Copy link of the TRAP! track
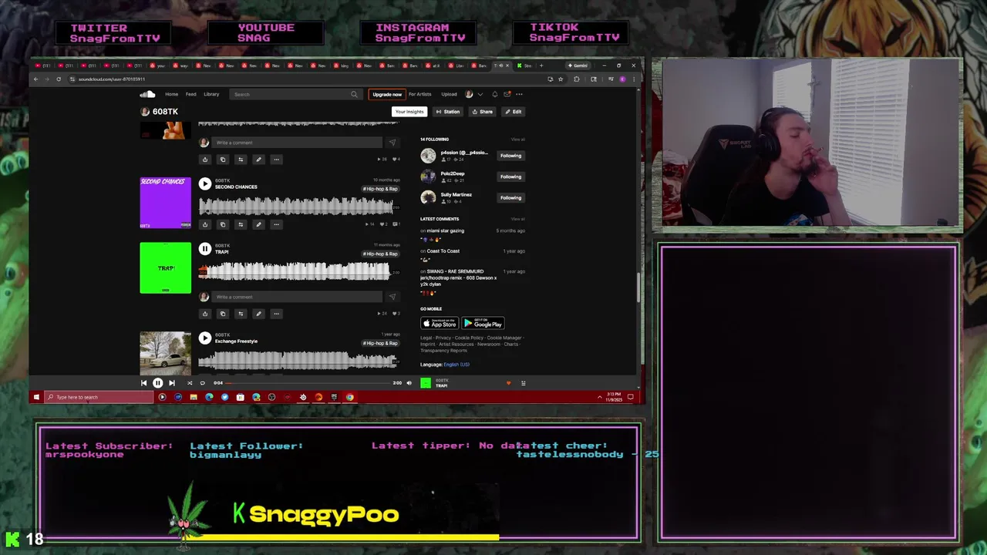The image size is (987, 555). (x=223, y=314)
